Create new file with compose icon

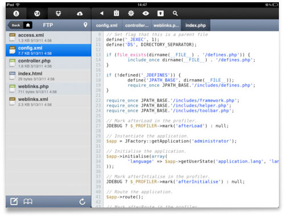tap(14, 201)
